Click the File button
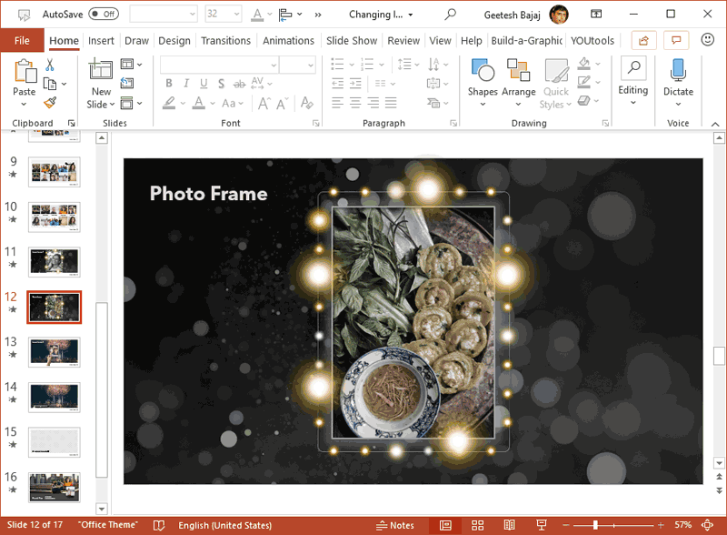This screenshot has width=727, height=535. coord(22,41)
